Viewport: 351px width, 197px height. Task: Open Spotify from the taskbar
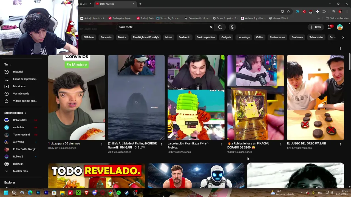pyautogui.click(x=118, y=193)
